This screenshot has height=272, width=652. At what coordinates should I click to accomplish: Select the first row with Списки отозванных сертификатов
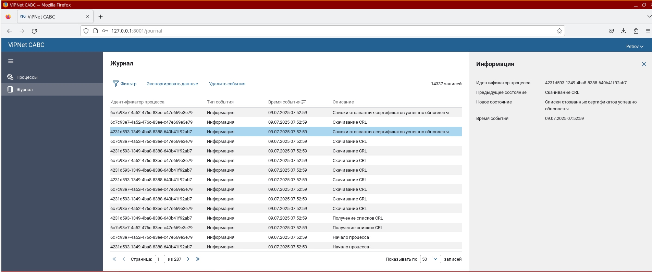coord(286,112)
